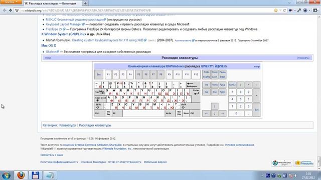Open the Политика конфиденциальности link
The width and height of the screenshot is (321, 180).
pos(59,162)
